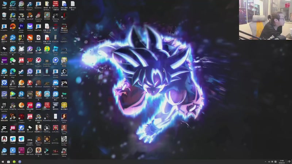Open the taskbar clock and date

(282, 162)
